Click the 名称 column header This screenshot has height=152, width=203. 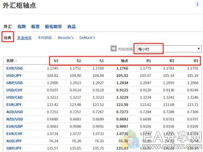coord(11,61)
